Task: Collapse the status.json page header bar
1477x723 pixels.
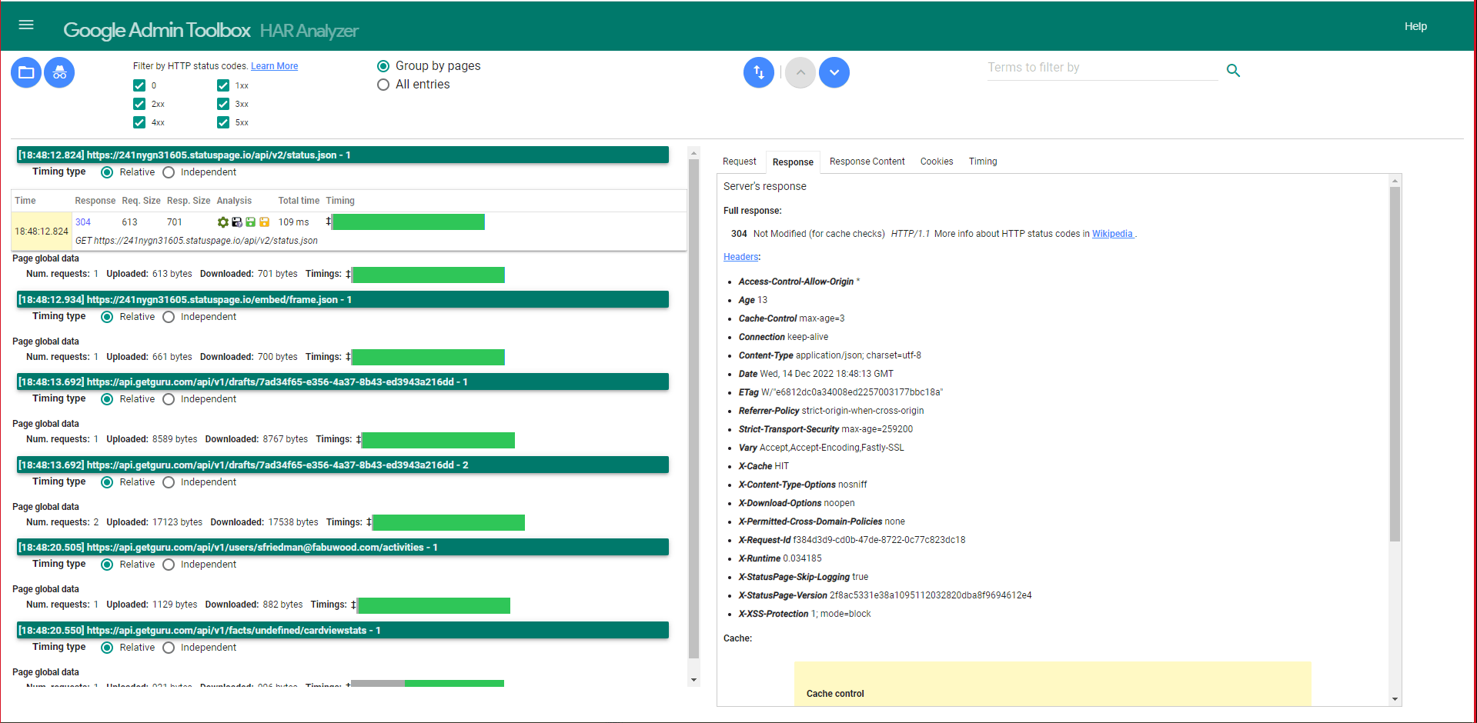Action: (343, 155)
